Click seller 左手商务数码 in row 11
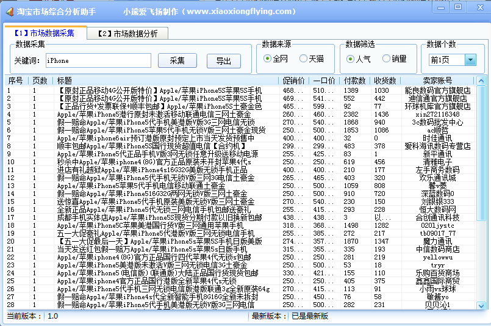Image resolution: width=491 pixels, height=326 pixels. [x=437, y=170]
